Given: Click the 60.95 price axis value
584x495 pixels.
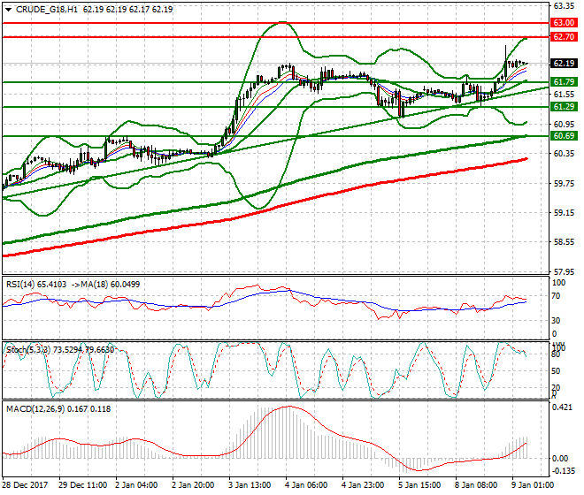Looking at the screenshot, I should (x=564, y=124).
